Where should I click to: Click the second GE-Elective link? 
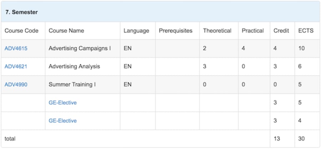(x=63, y=120)
